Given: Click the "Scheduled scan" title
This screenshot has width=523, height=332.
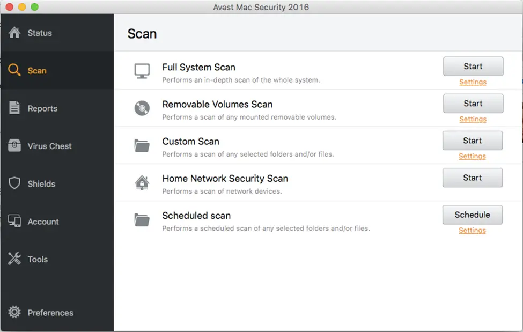Looking at the screenshot, I should 196,216.
